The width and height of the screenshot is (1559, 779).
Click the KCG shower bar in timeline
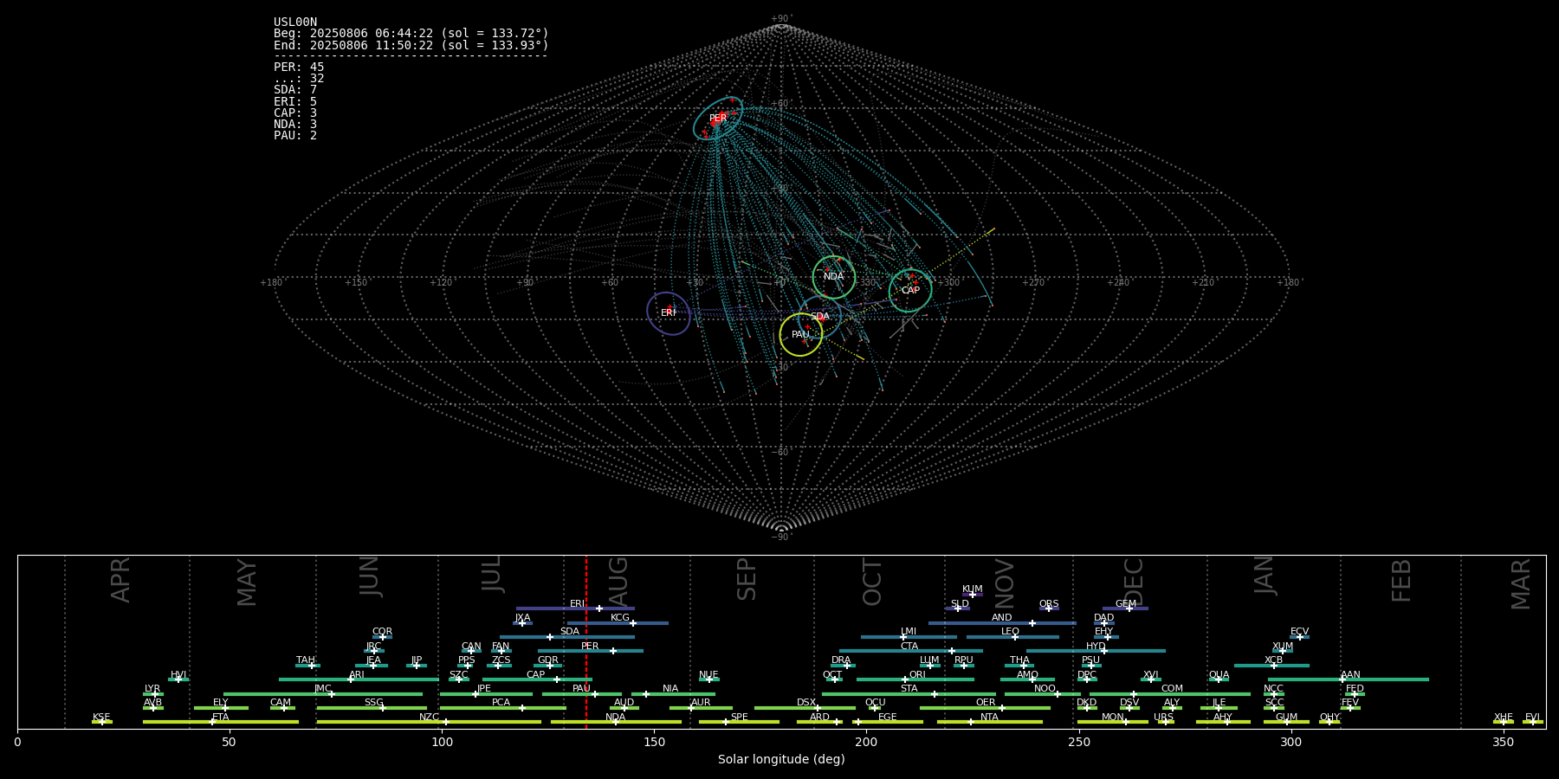pos(618,623)
